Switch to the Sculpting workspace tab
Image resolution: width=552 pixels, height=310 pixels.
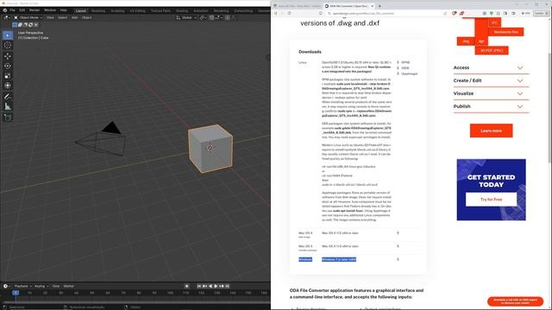tap(117, 11)
